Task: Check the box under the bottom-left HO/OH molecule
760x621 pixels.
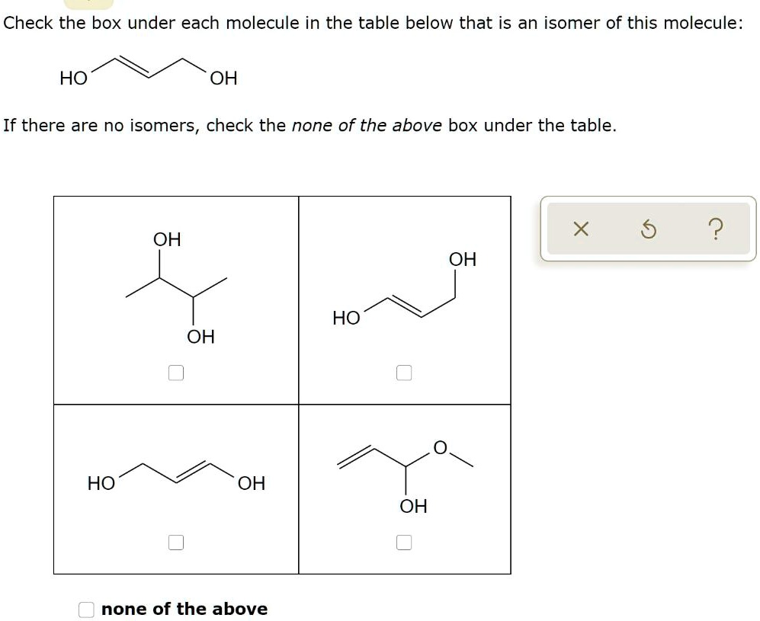Action: (178, 542)
